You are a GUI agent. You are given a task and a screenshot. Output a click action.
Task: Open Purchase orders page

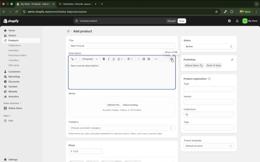click(x=18, y=55)
